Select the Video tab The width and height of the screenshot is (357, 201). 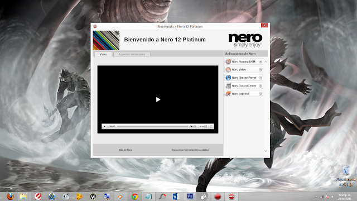103,54
